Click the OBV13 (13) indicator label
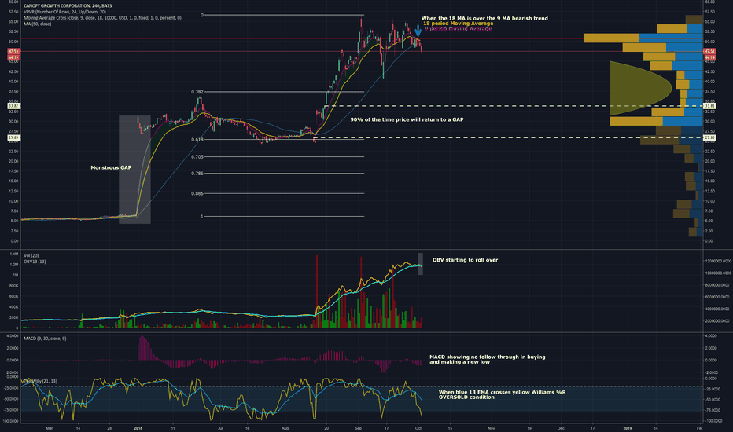733x432 pixels. [x=35, y=262]
